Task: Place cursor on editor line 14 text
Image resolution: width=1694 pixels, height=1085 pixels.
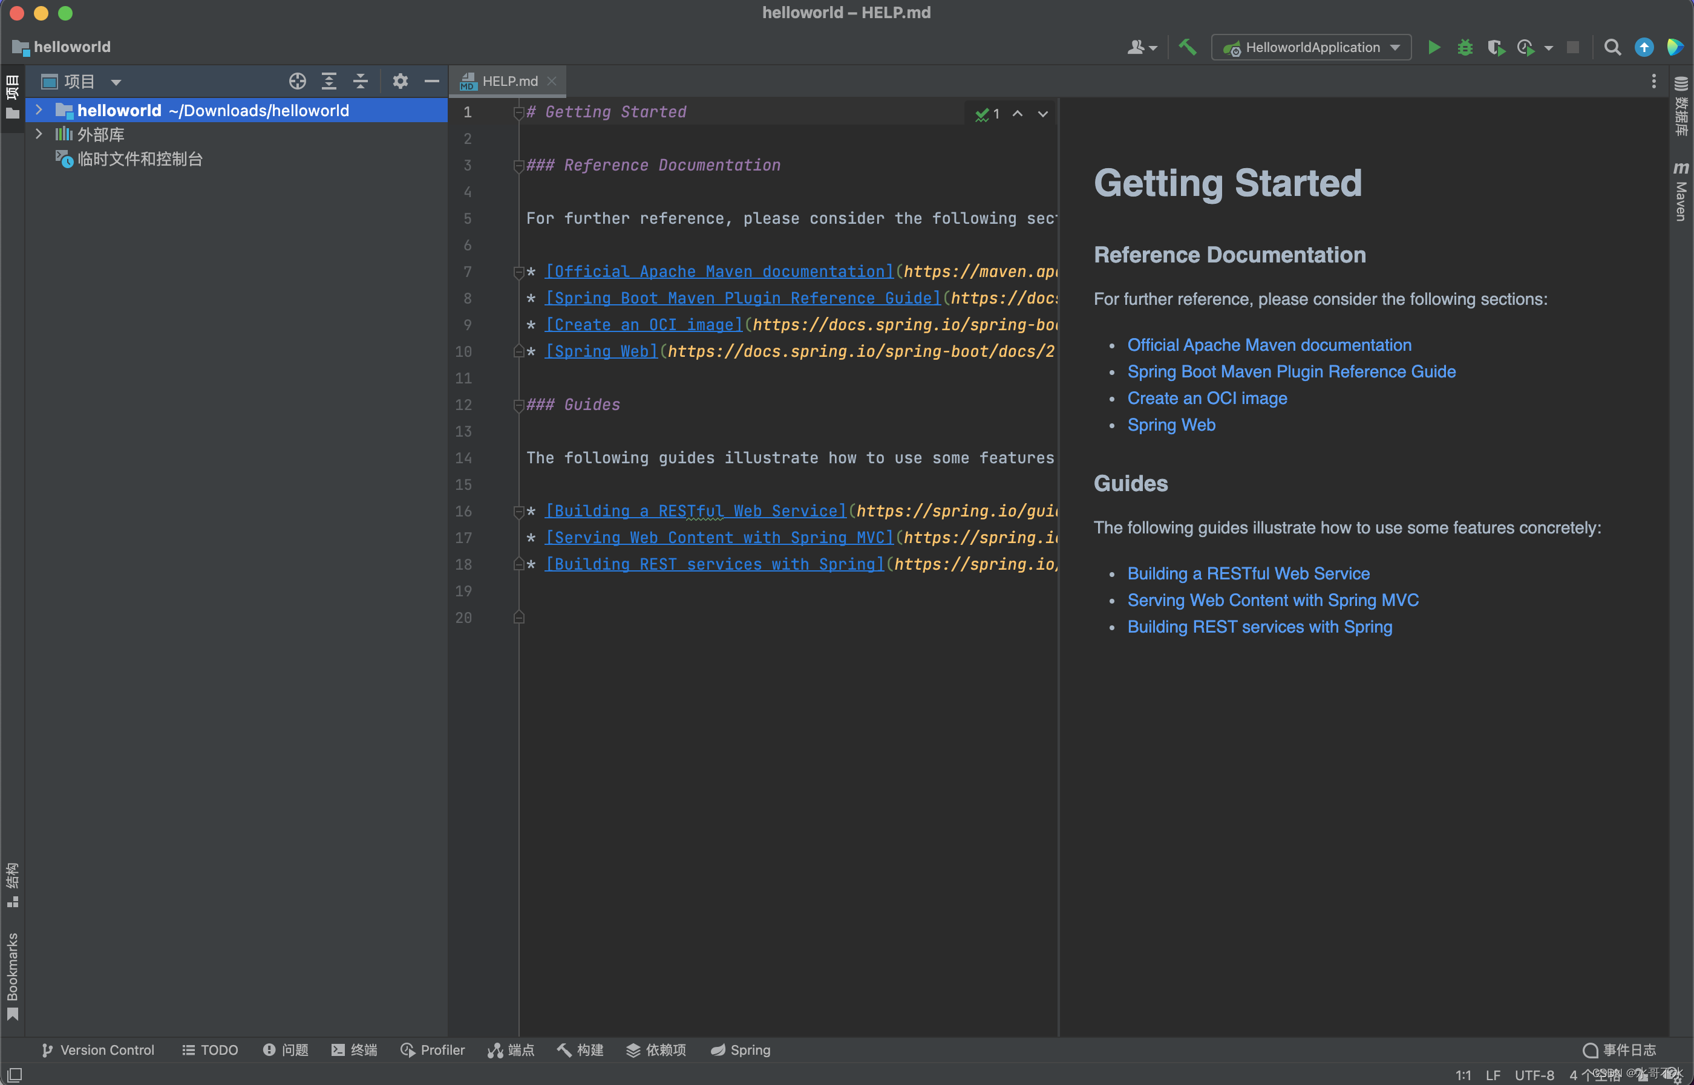Action: [x=790, y=458]
